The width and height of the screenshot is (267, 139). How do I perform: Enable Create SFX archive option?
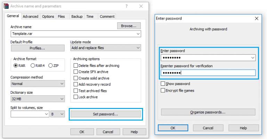tap(91, 72)
